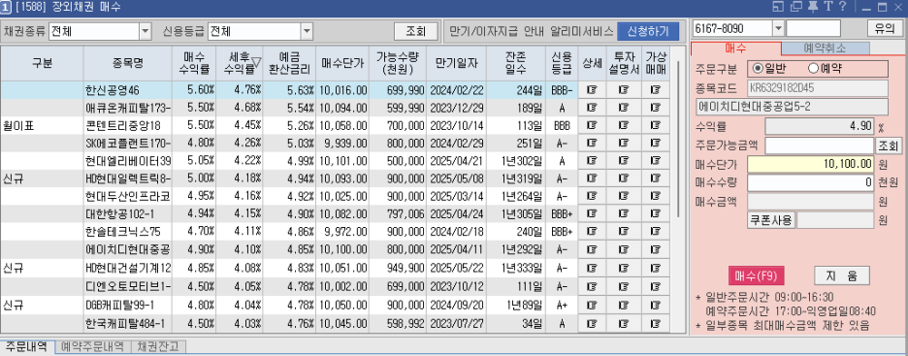Screen dimensions: 908x356
Task: Click 조회 next to 주문가능금액
Action: (x=888, y=146)
